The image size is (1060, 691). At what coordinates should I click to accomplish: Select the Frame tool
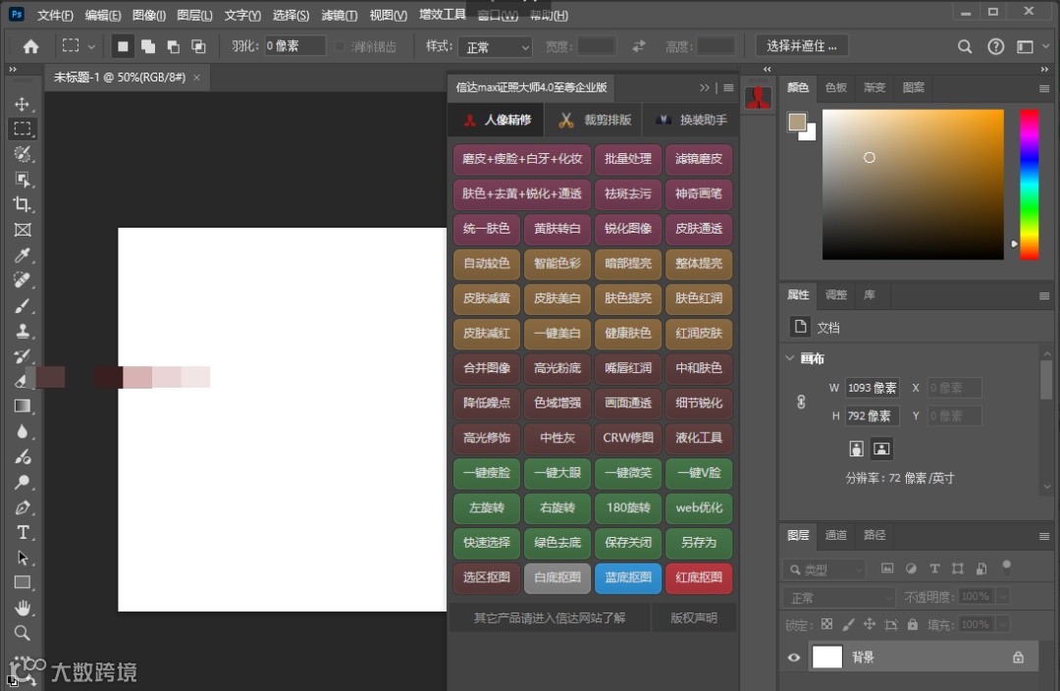(23, 230)
